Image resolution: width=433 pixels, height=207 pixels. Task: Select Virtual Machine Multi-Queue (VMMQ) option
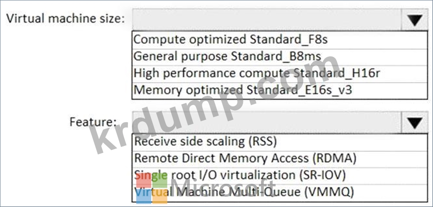pos(280,193)
